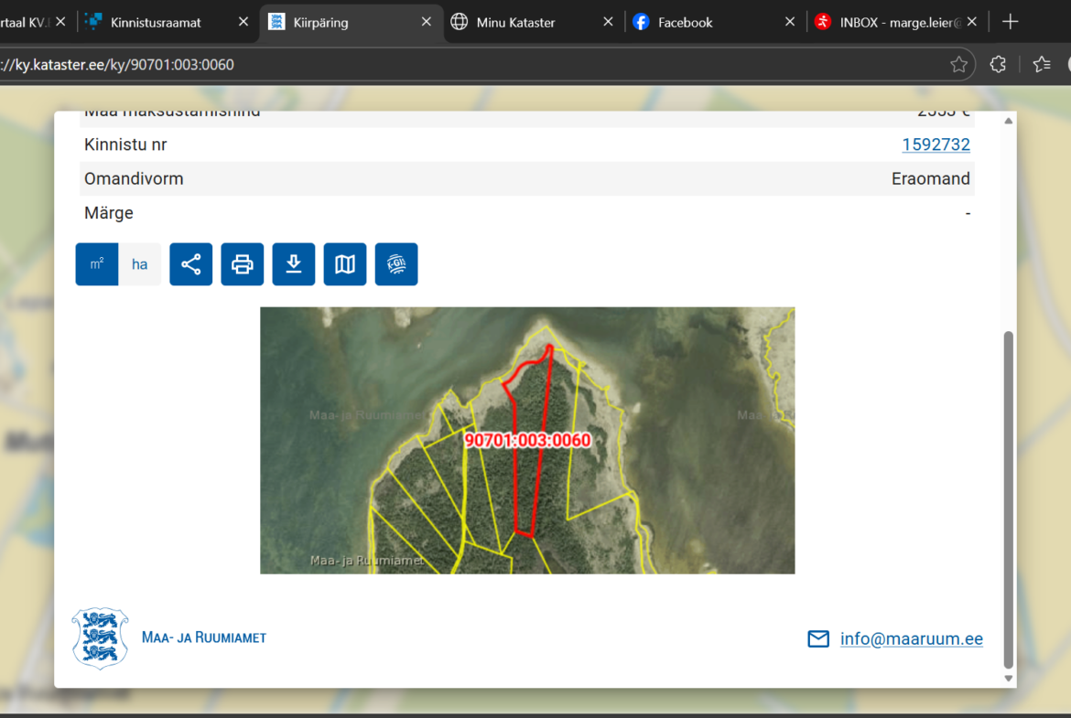Switch area units to m²
This screenshot has width=1071, height=718.
(97, 264)
